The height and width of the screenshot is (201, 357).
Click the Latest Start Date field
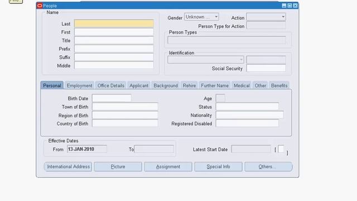[x=251, y=149]
